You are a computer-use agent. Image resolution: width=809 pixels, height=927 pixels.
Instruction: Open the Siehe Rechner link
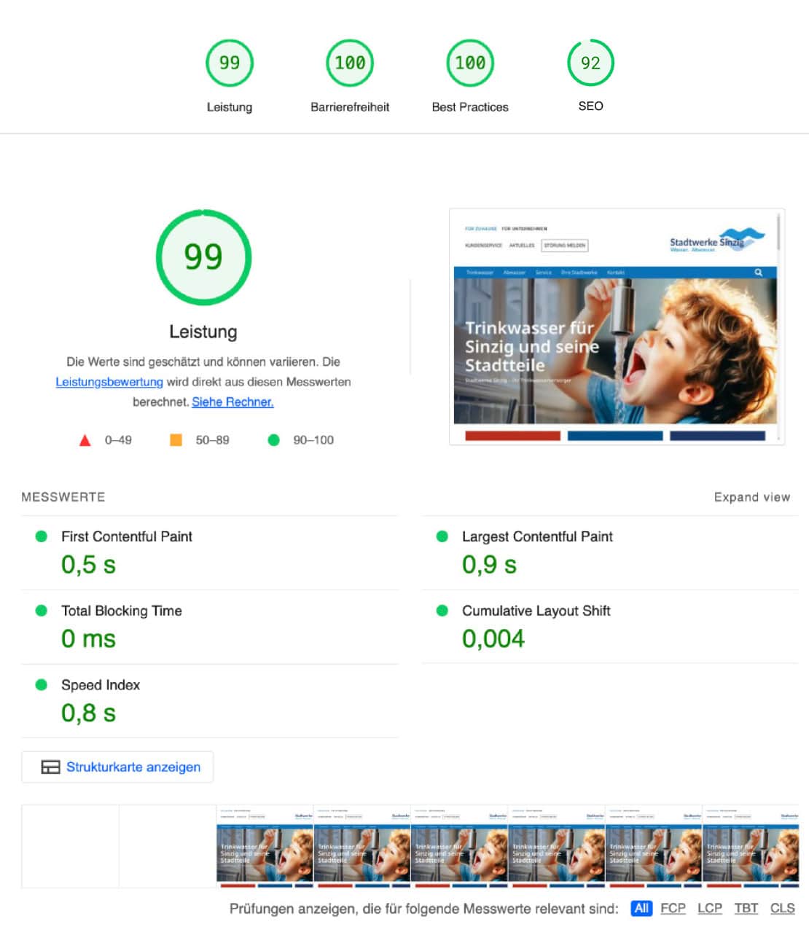232,402
